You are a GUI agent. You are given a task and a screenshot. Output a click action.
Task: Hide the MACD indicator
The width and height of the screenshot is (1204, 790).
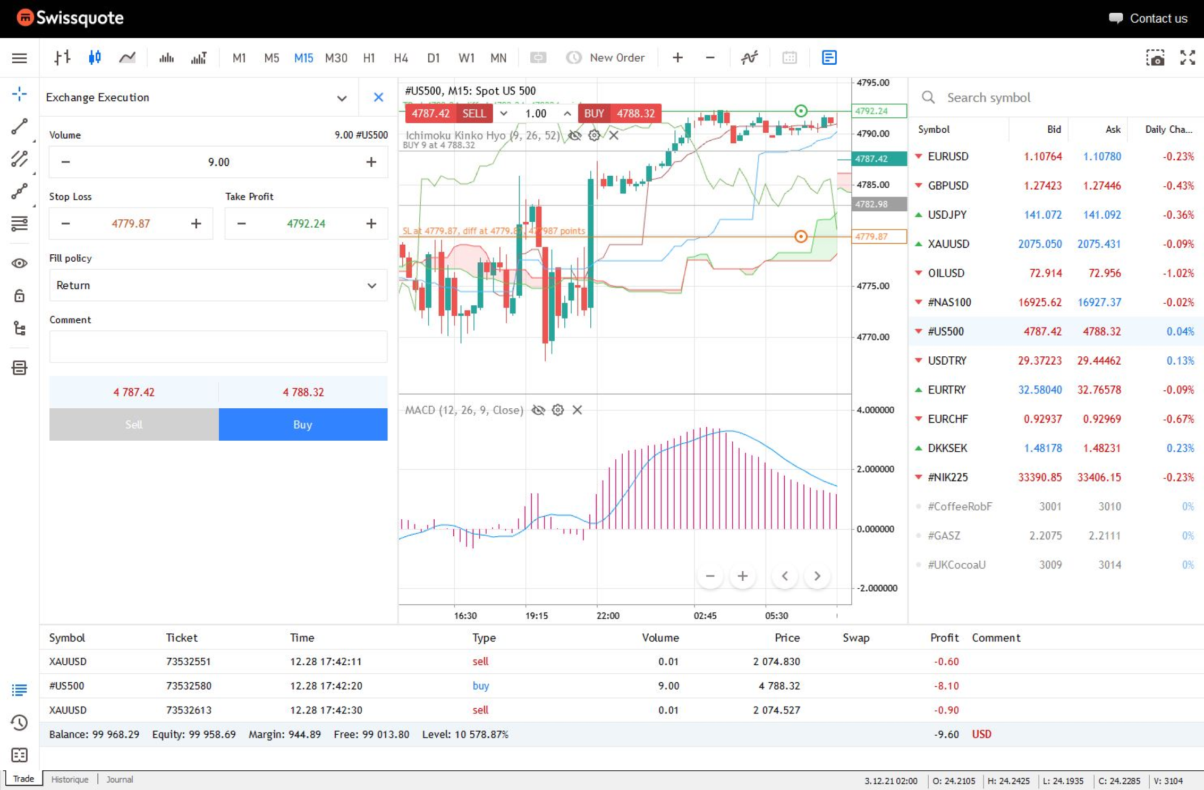point(539,409)
